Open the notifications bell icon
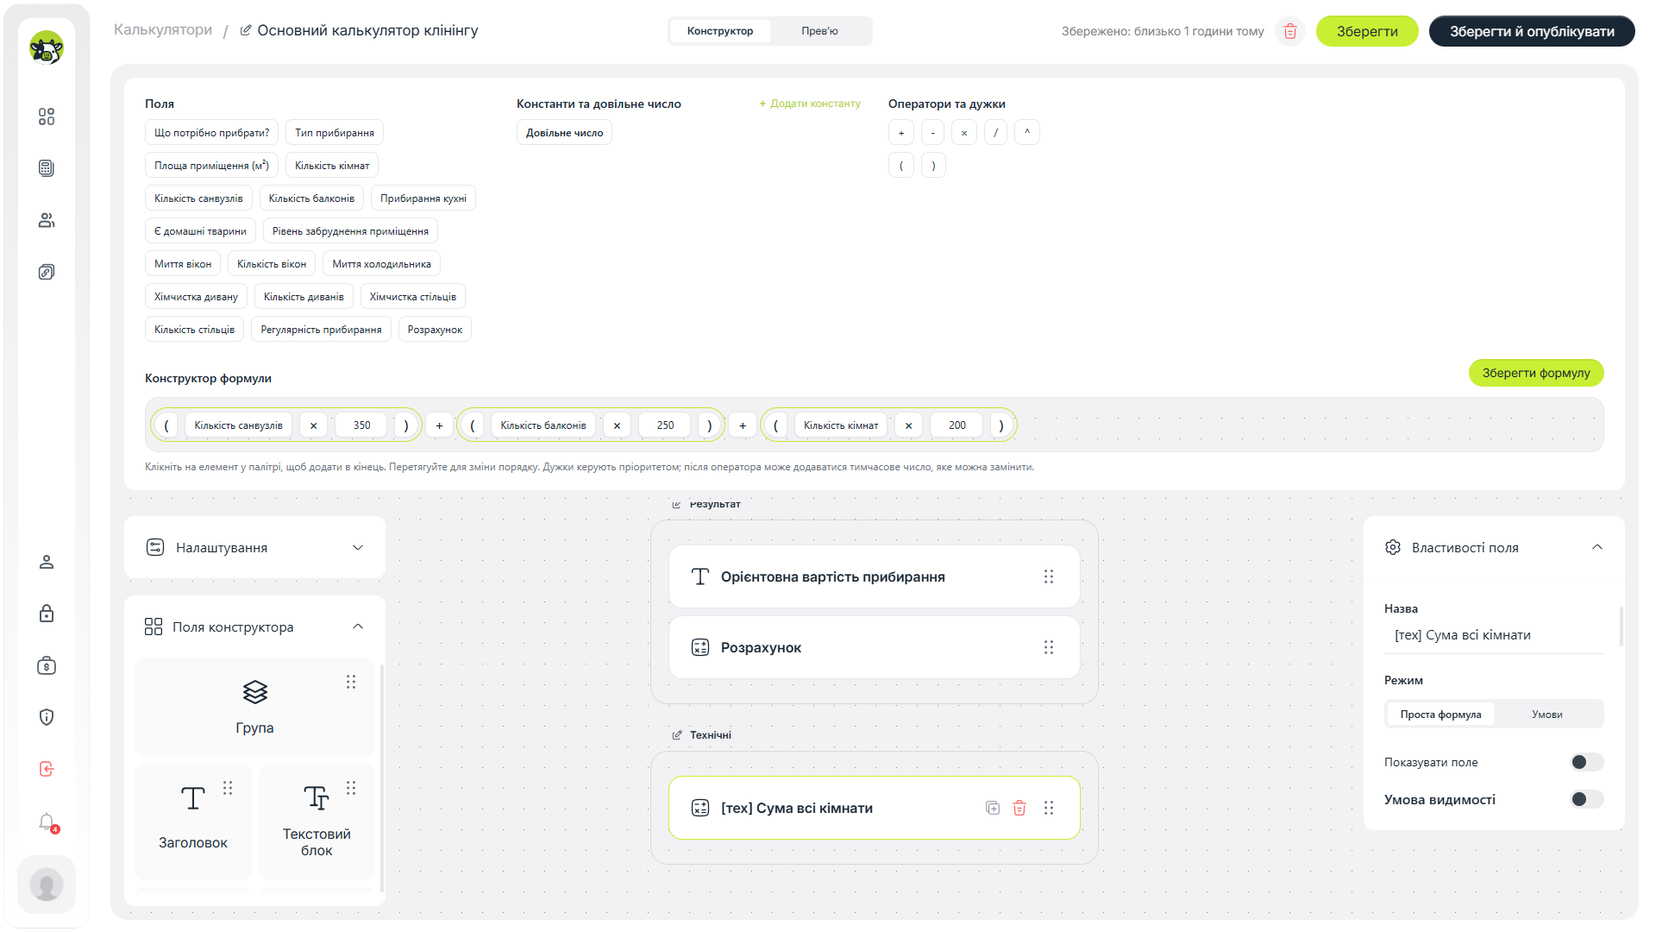The height and width of the screenshot is (932, 1656). click(47, 822)
